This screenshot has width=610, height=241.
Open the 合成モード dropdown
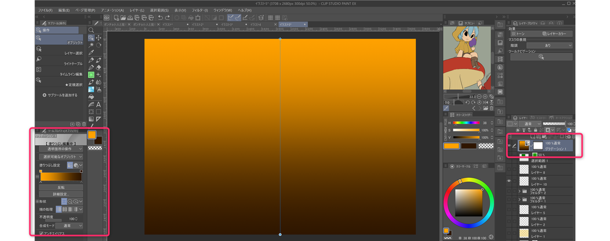click(x=69, y=226)
